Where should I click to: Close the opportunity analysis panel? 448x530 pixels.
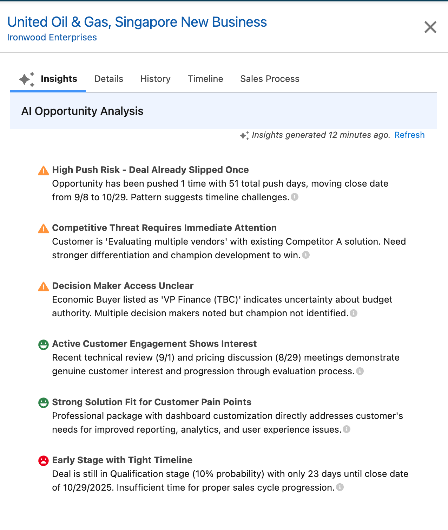coord(430,27)
